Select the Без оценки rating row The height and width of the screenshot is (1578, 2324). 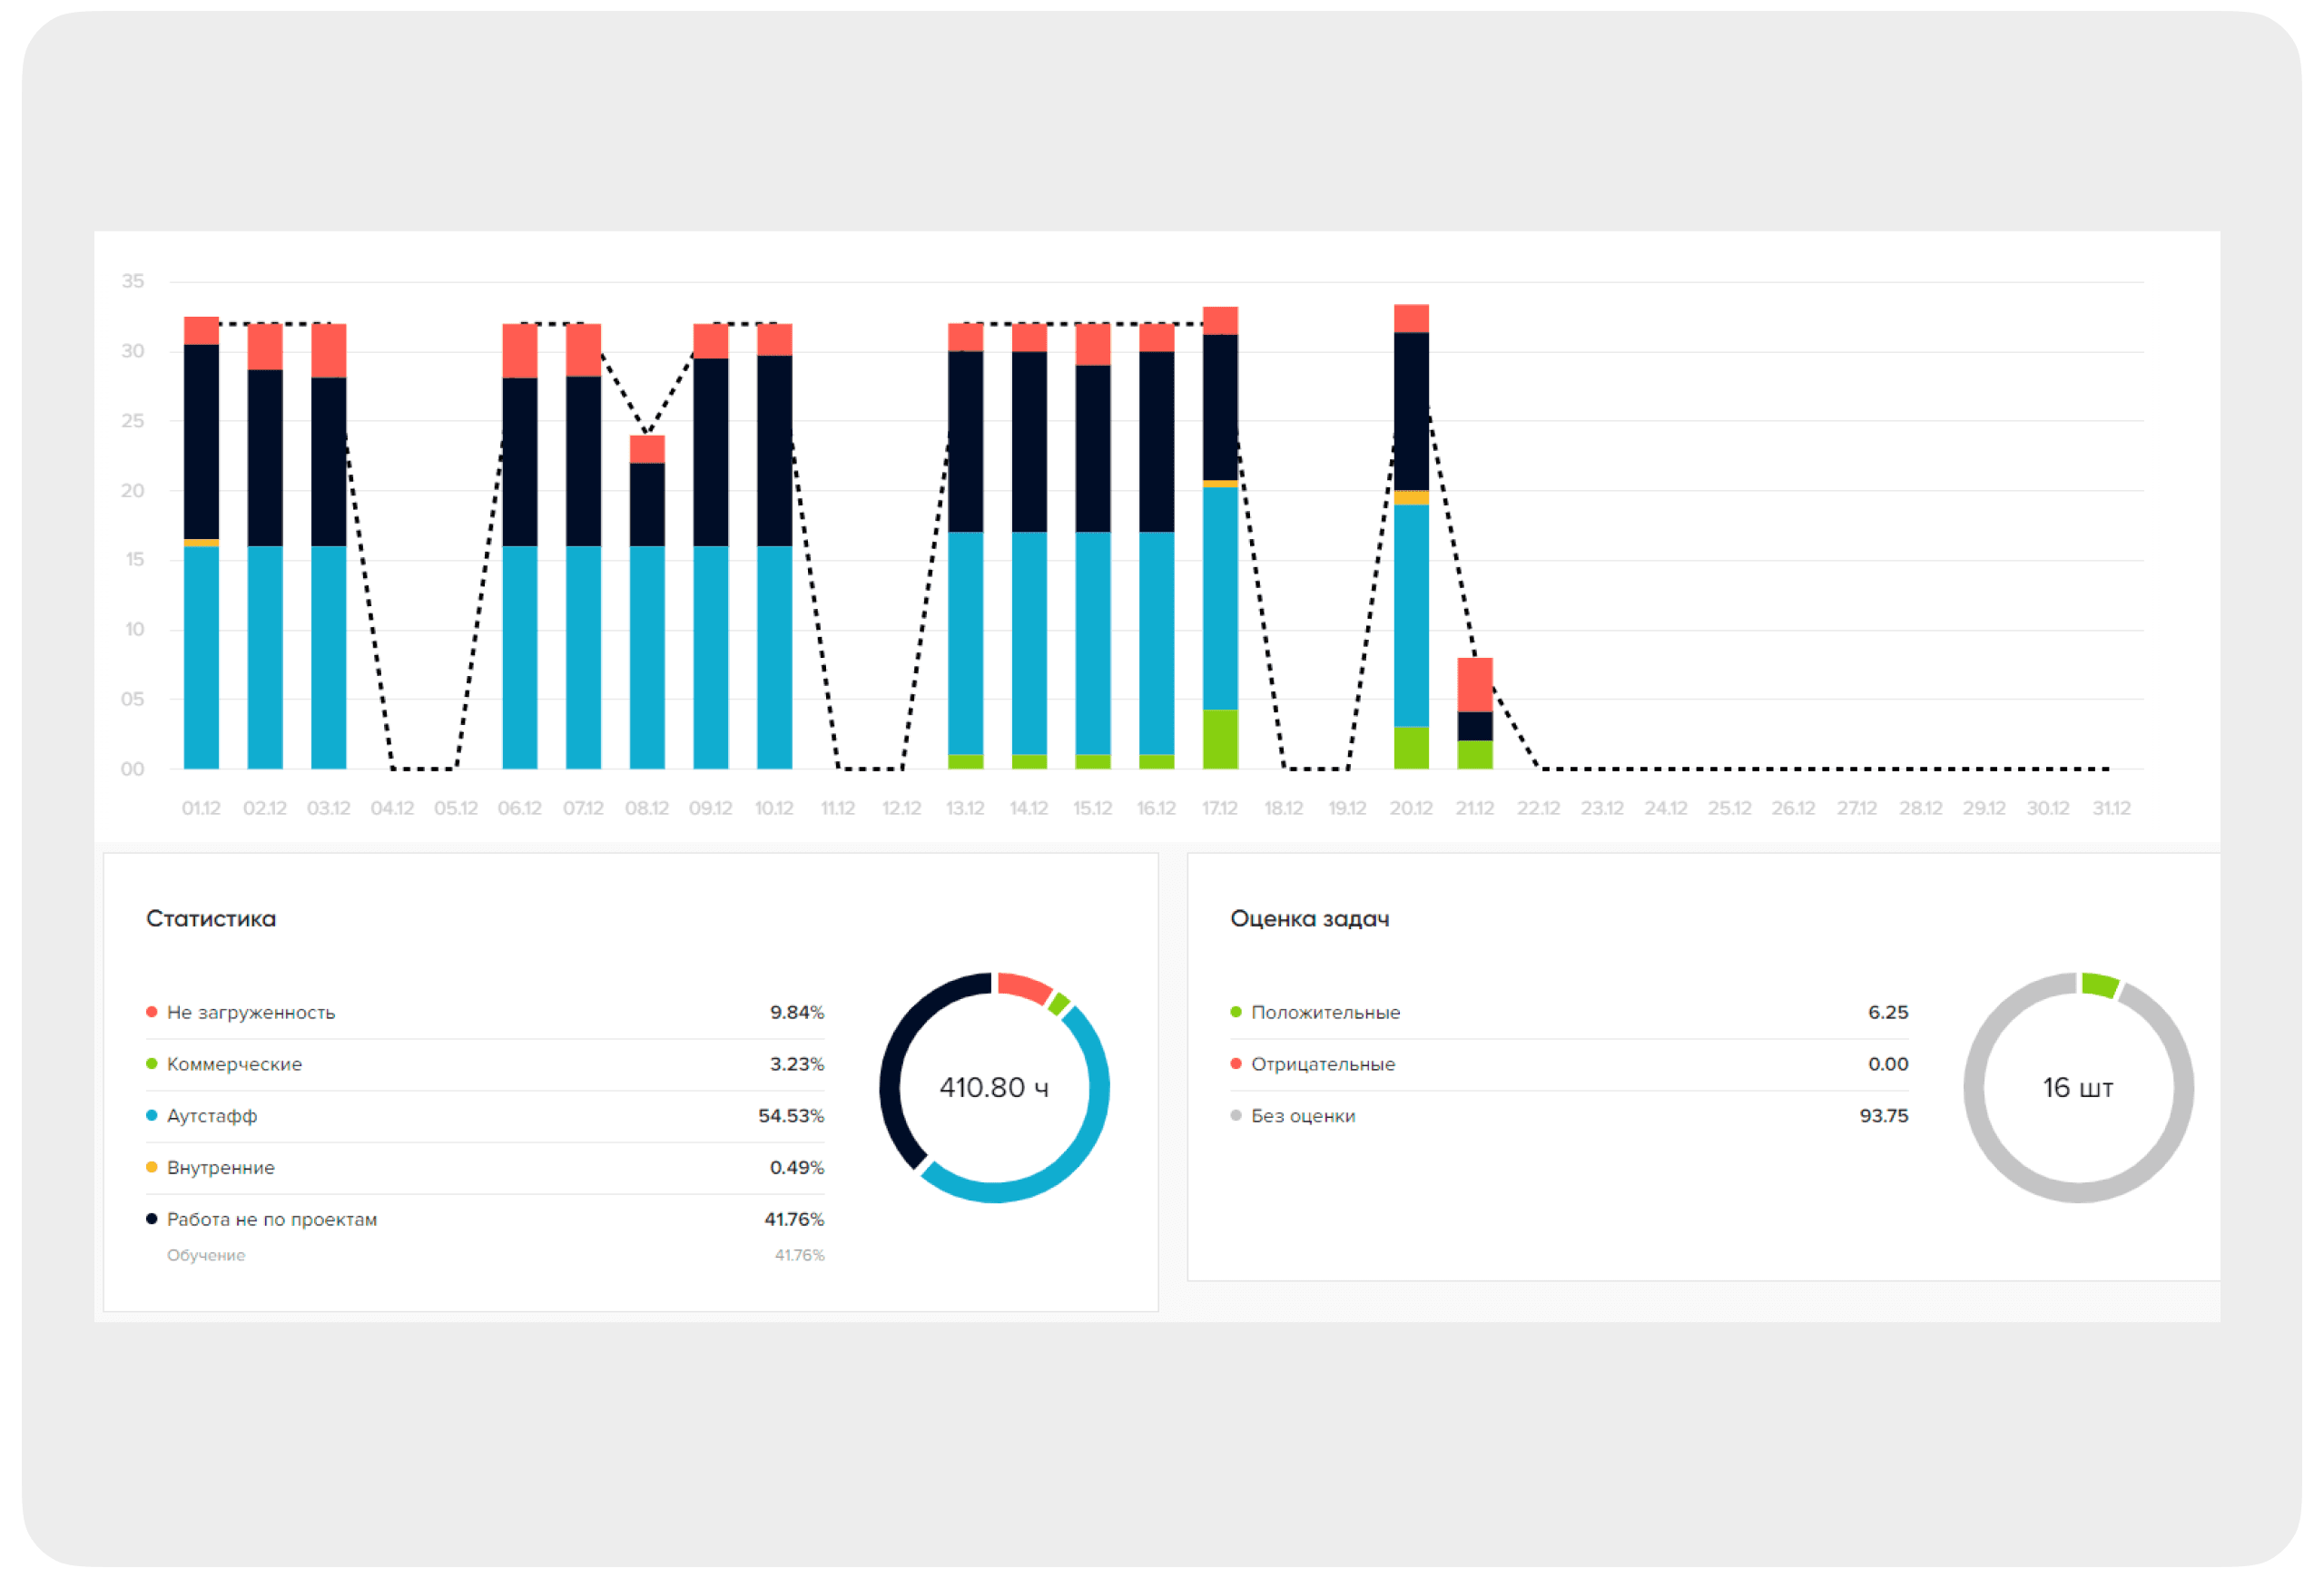click(1303, 1116)
